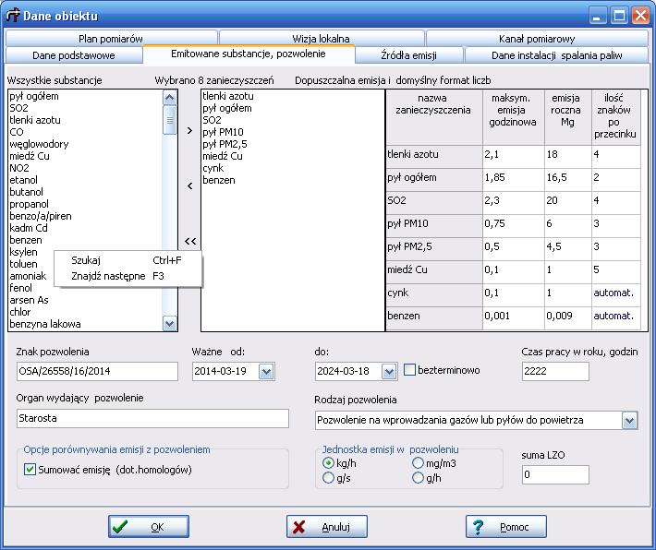The width and height of the screenshot is (656, 550).
Task: Open Dane instalacji spalania paliw tab
Action: [x=556, y=55]
